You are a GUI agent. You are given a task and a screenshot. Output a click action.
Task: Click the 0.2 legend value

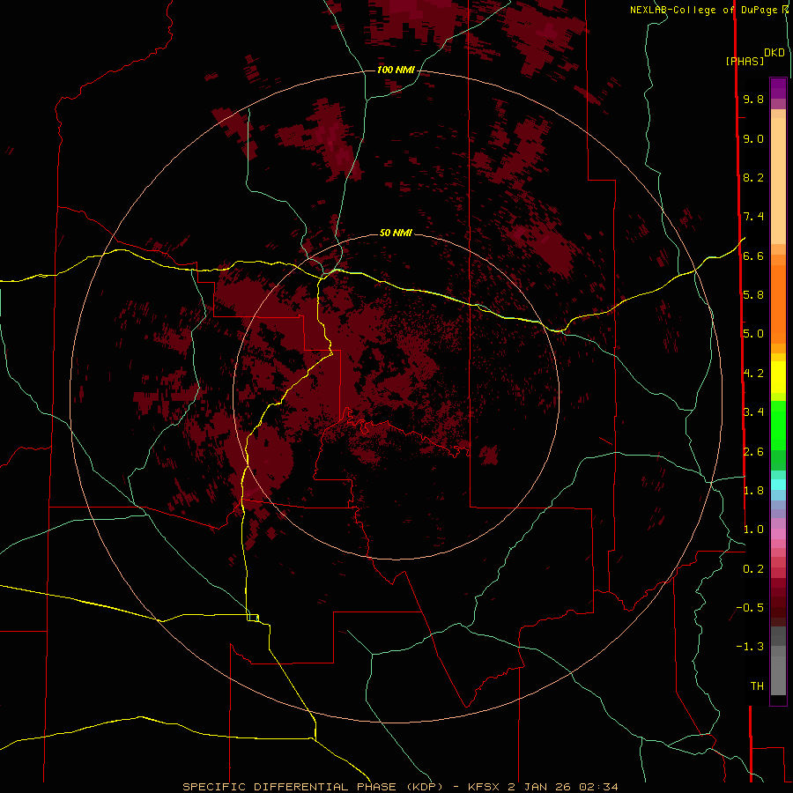point(753,569)
